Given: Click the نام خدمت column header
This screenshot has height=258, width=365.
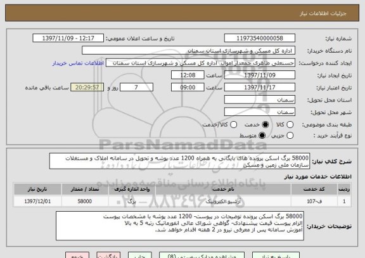Looking at the screenshot, I should tap(223, 189).
